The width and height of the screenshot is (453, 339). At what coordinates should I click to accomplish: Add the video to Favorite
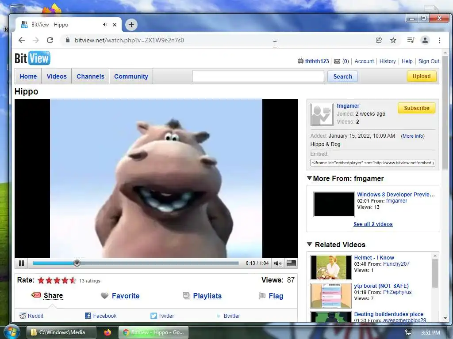pyautogui.click(x=125, y=296)
